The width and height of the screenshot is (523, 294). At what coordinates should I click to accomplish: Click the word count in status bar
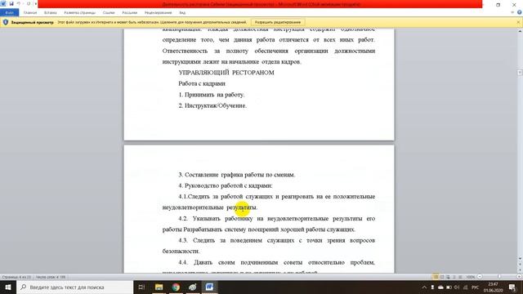[51, 277]
